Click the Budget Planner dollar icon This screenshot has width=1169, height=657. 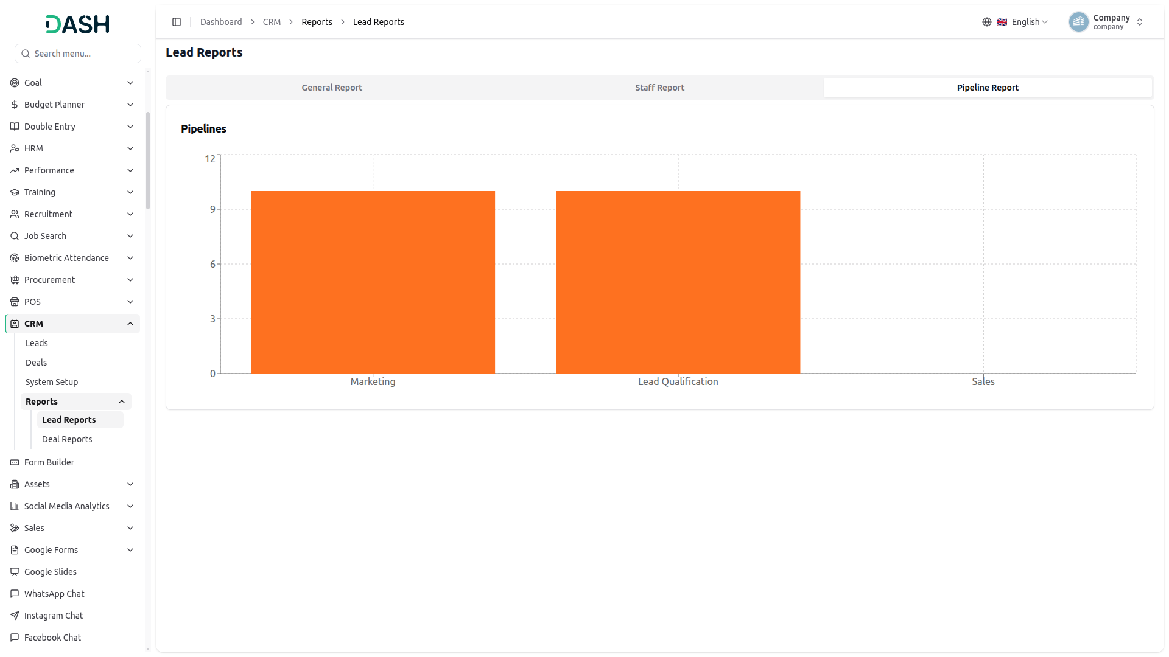[x=15, y=105]
